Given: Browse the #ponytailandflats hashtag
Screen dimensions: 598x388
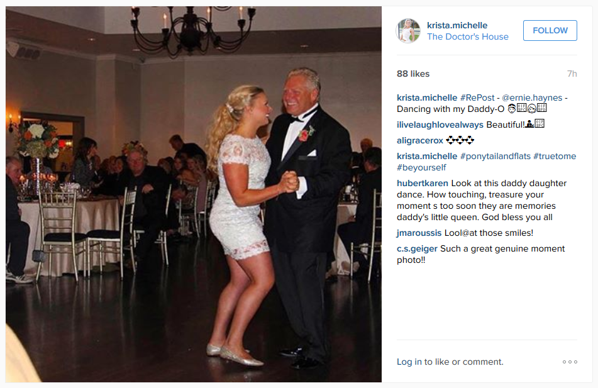Looking at the screenshot, I should (x=496, y=156).
